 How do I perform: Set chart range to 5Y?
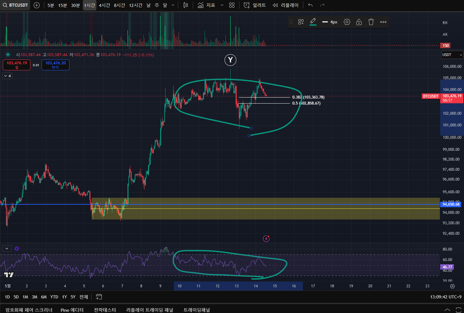(73, 297)
